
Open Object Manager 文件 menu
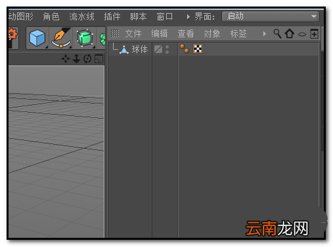[x=133, y=33]
